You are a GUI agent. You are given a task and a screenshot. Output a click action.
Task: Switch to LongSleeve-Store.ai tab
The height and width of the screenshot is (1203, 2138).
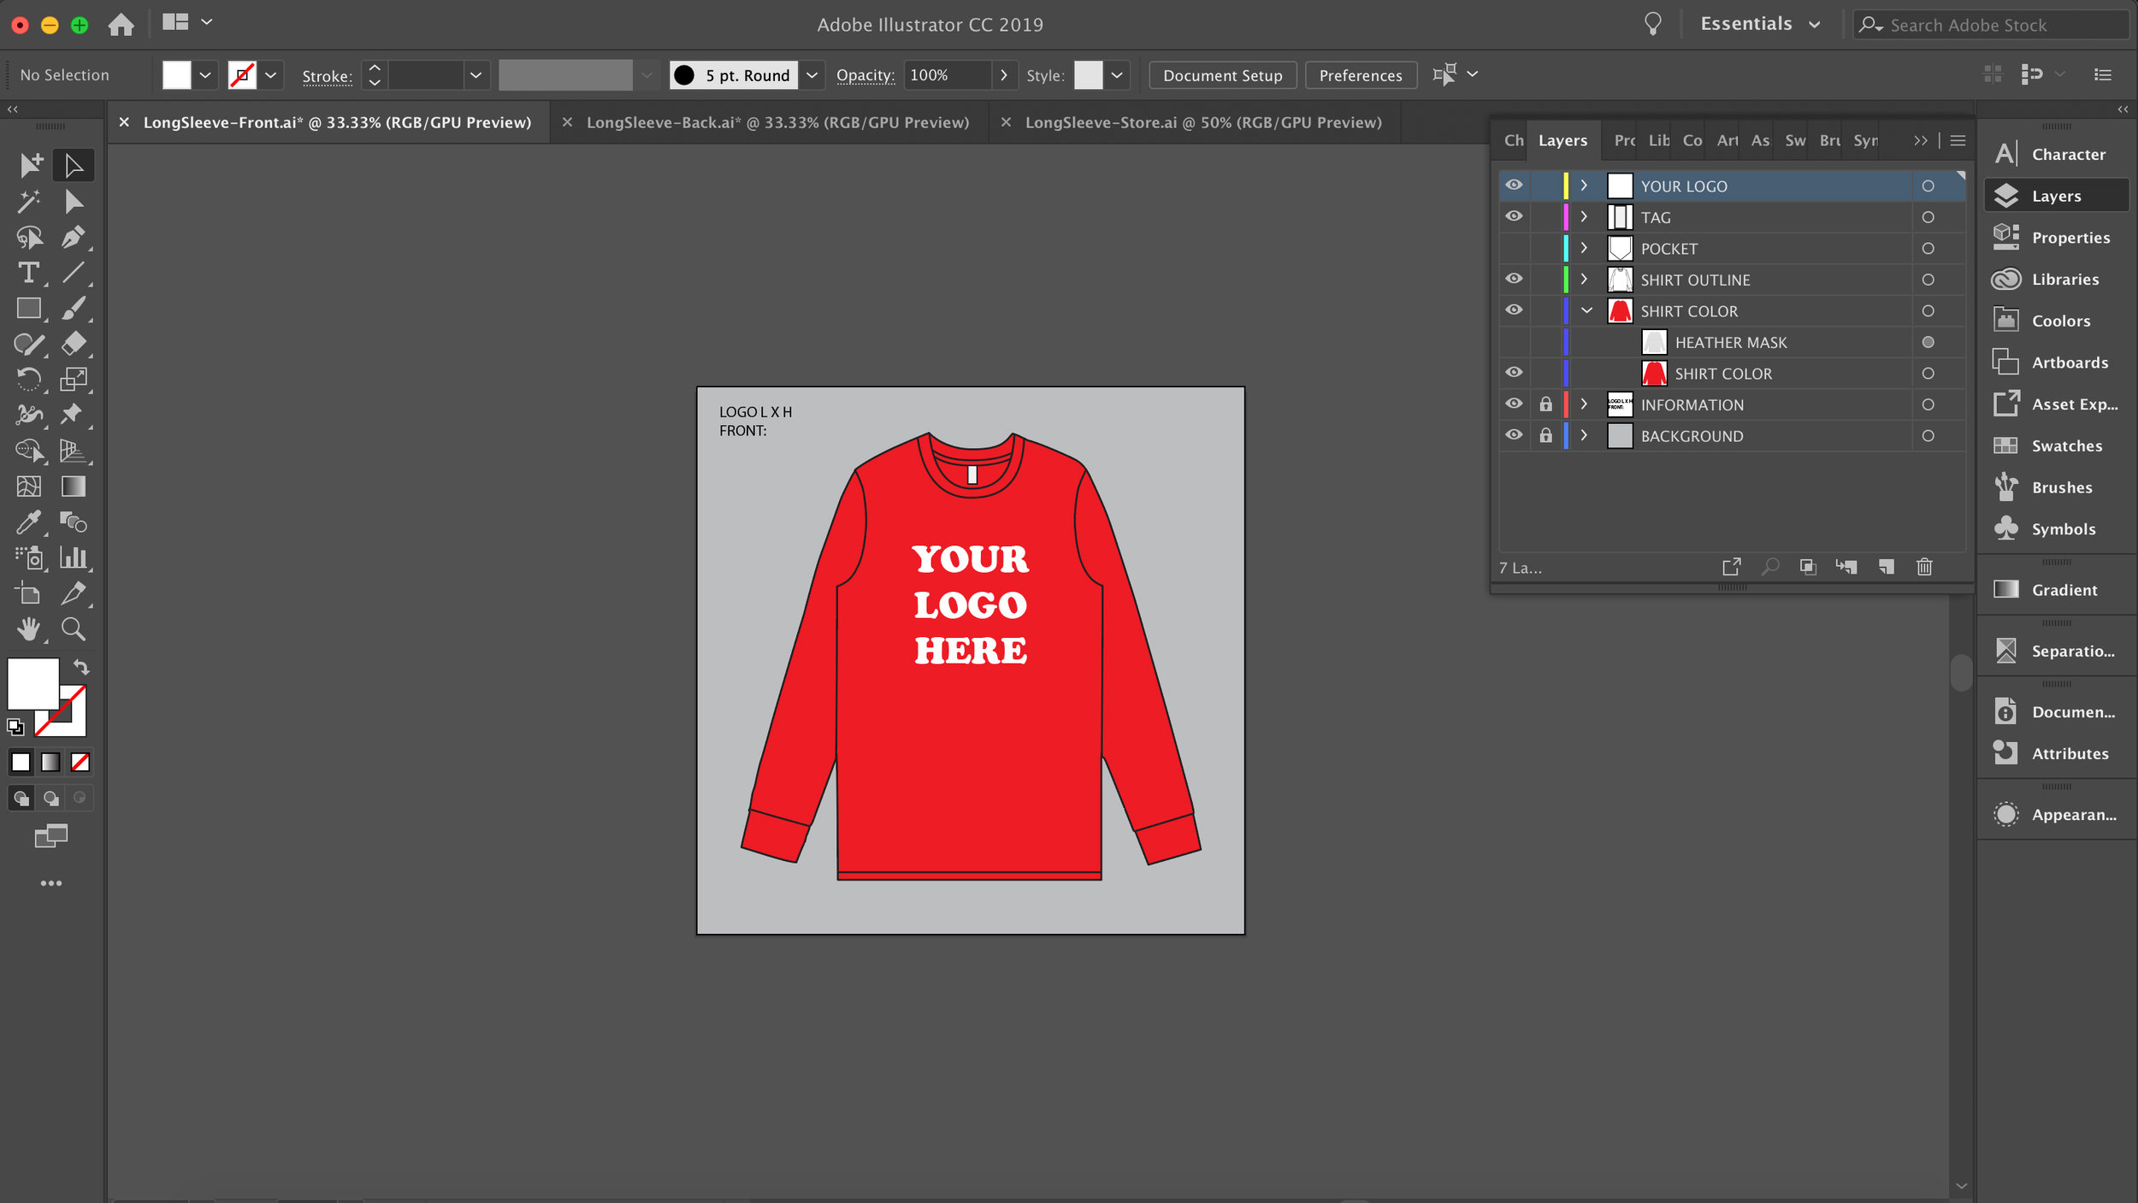(1203, 122)
